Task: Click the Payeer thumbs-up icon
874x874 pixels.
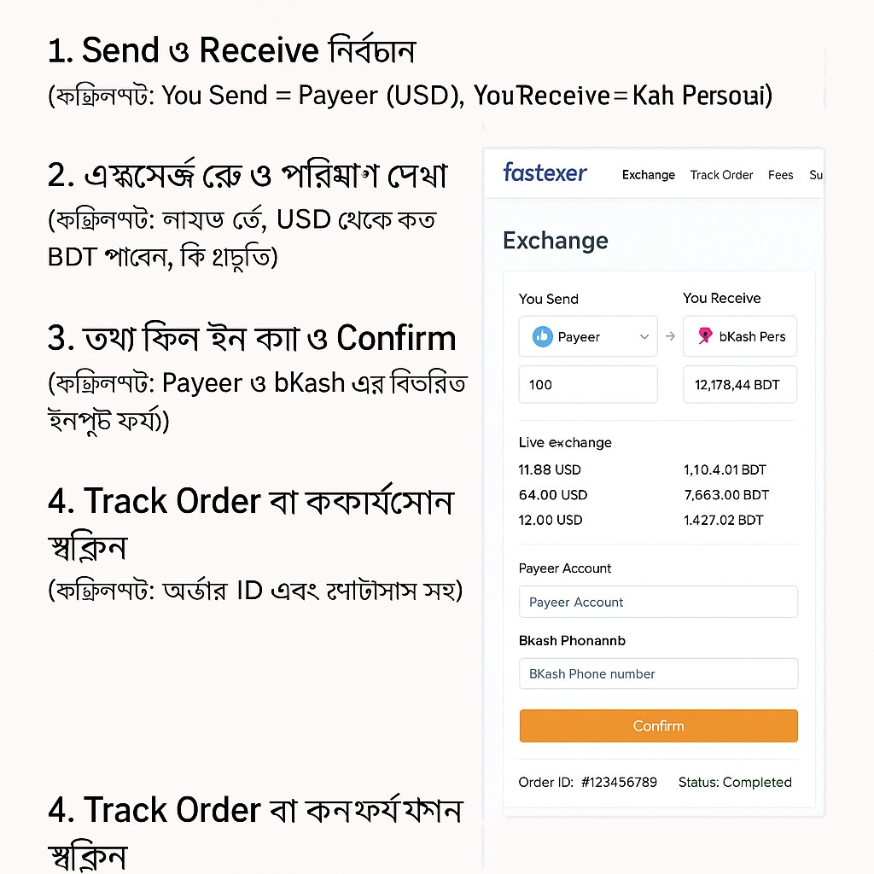Action: coord(542,336)
